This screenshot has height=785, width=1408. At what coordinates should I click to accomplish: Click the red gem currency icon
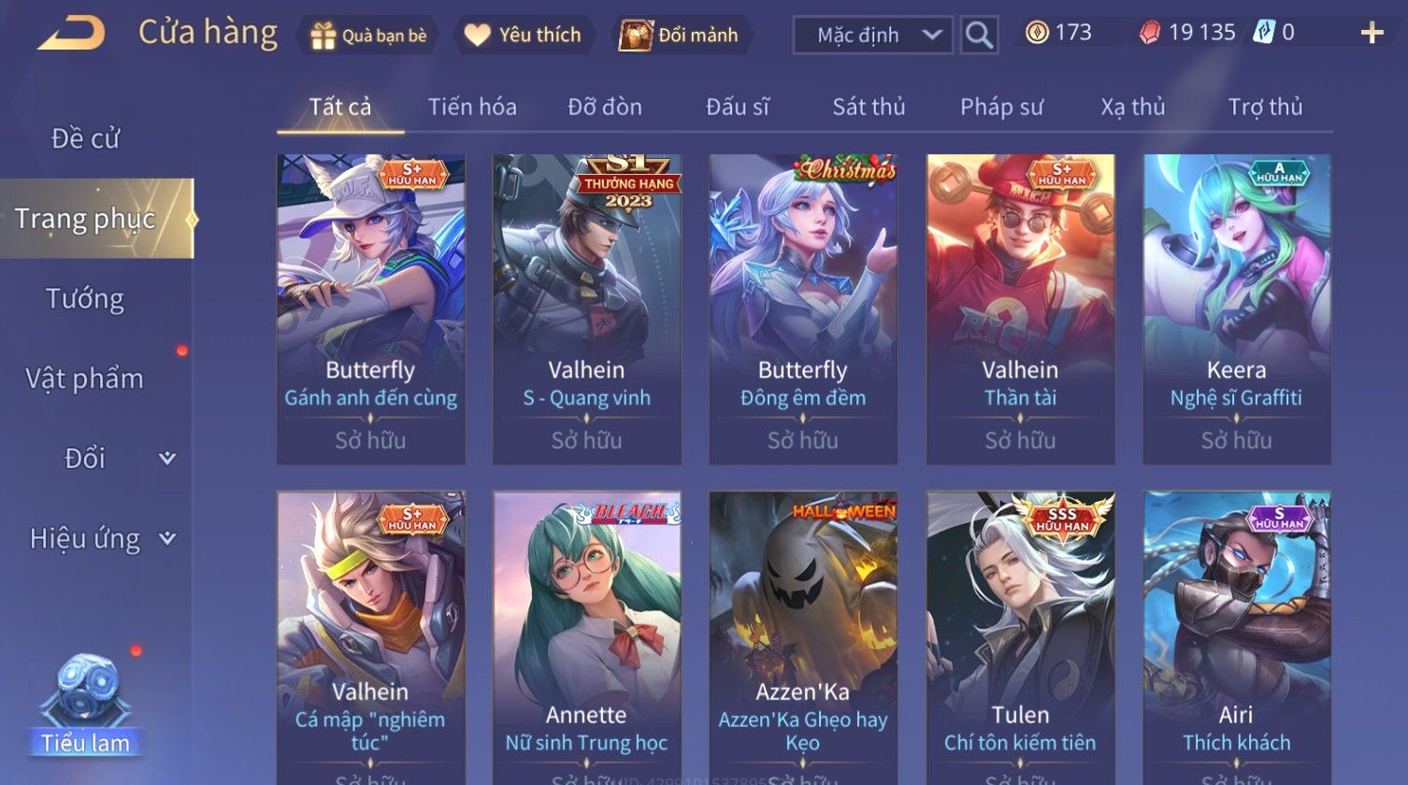click(x=1149, y=33)
